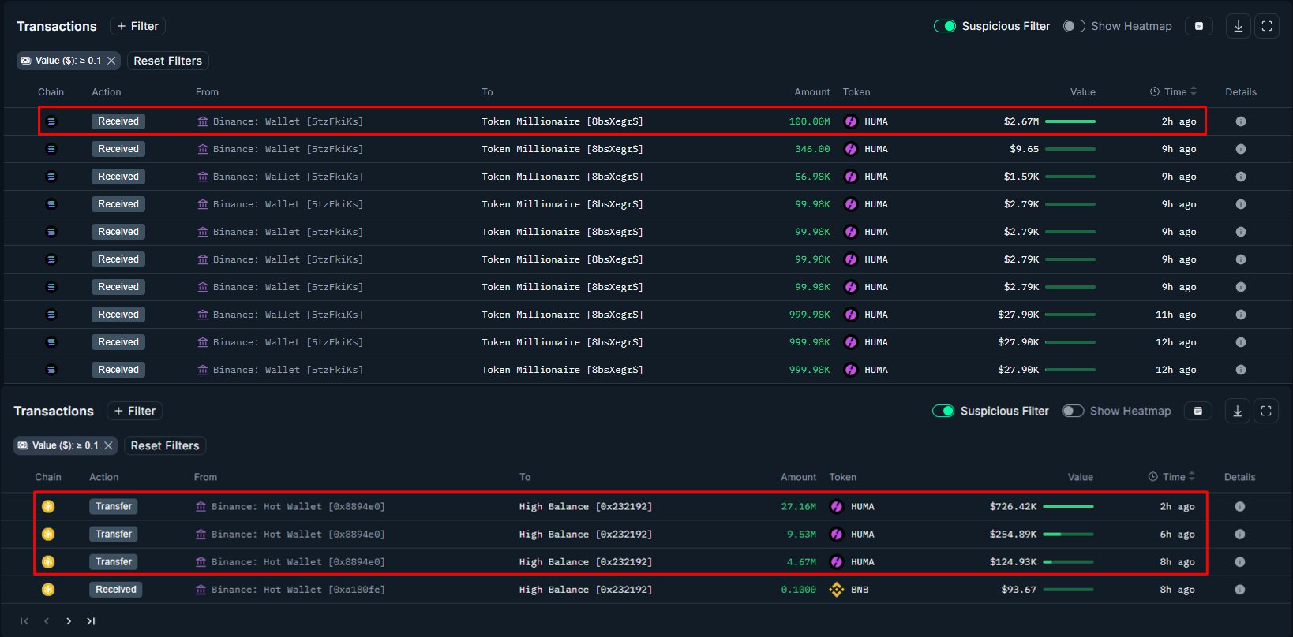Click Received badge in 346.00 HUMA row
1293x637 pixels.
[x=118, y=149]
